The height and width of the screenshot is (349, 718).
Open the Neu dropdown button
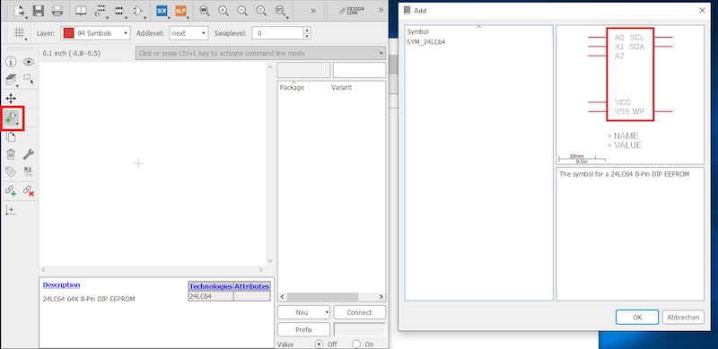click(303, 312)
